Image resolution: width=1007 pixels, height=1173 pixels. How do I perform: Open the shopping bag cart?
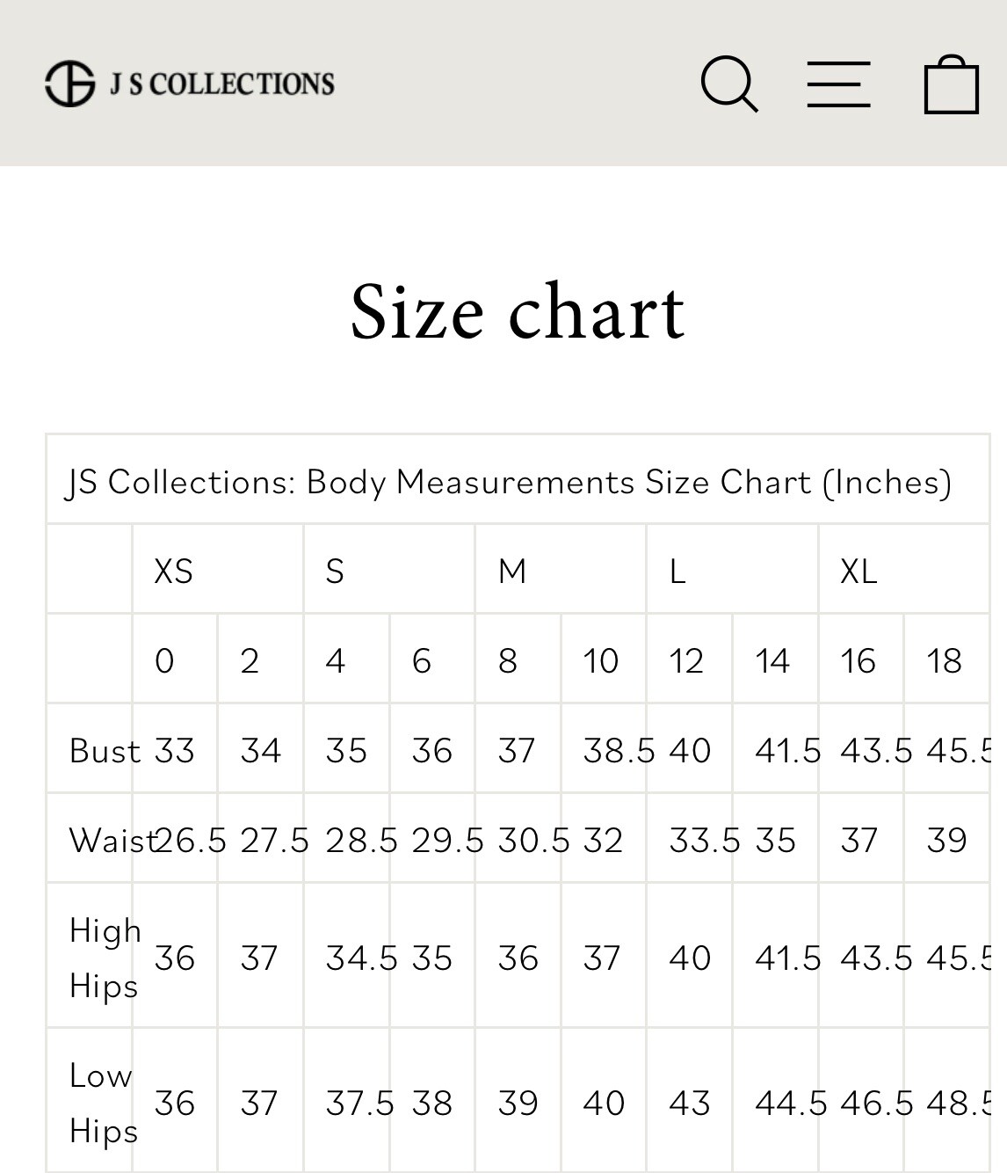951,84
